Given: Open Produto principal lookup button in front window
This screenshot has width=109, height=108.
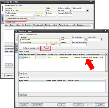Looking at the screenshot, I should click(x=48, y=45).
